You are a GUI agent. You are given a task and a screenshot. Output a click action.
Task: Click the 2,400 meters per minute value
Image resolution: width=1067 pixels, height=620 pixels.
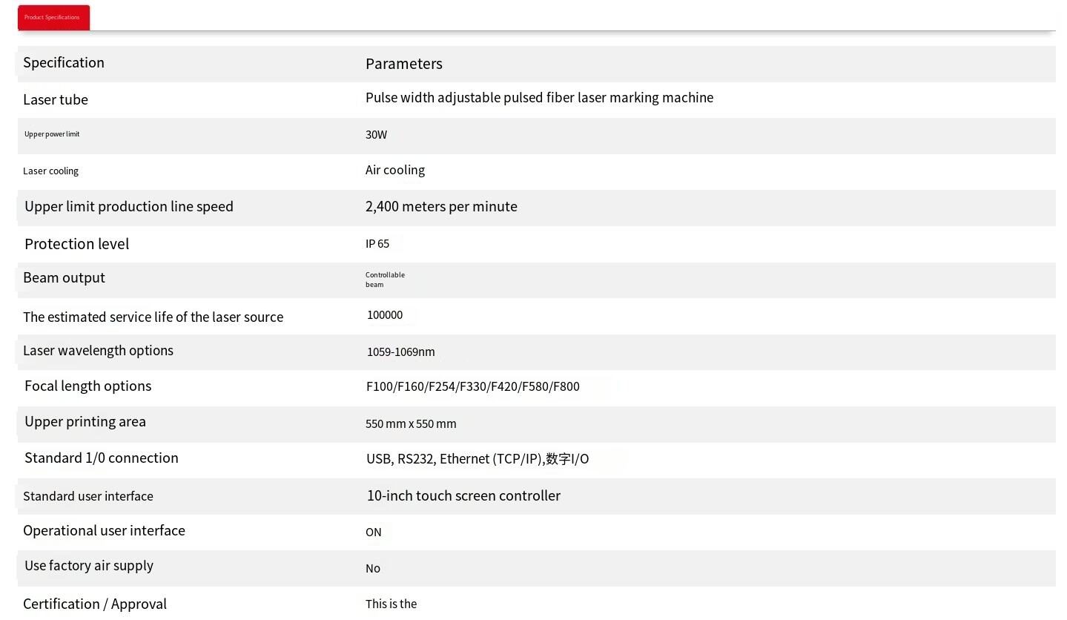[441, 207]
